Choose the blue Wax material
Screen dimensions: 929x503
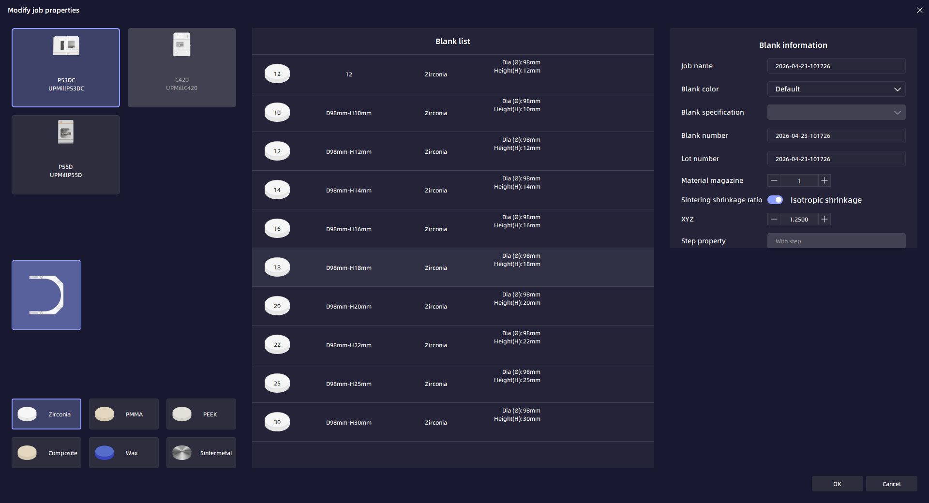tap(124, 453)
